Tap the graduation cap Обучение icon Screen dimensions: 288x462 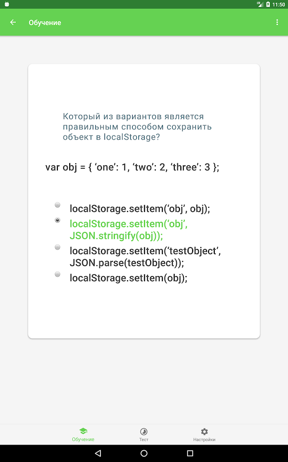83,431
